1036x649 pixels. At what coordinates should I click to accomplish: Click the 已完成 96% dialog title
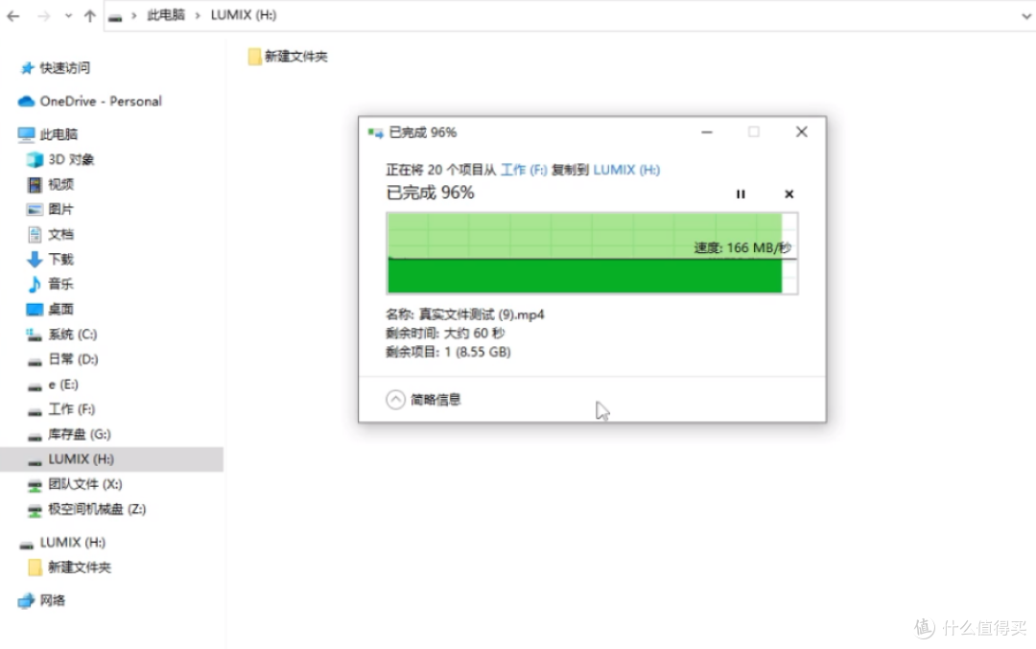pyautogui.click(x=423, y=132)
